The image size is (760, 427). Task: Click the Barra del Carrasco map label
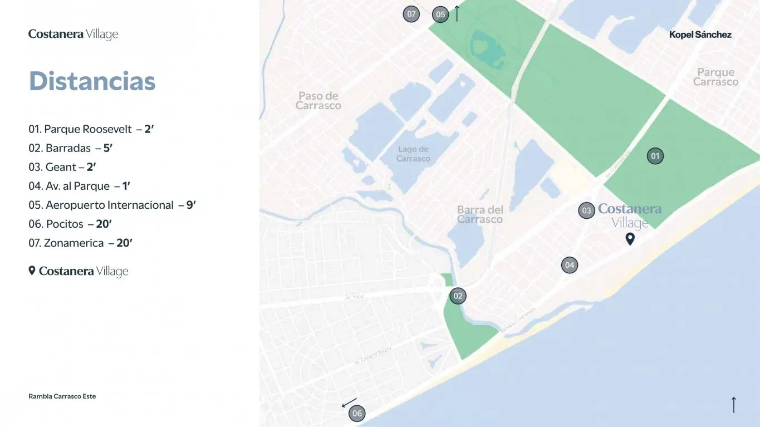(x=480, y=214)
